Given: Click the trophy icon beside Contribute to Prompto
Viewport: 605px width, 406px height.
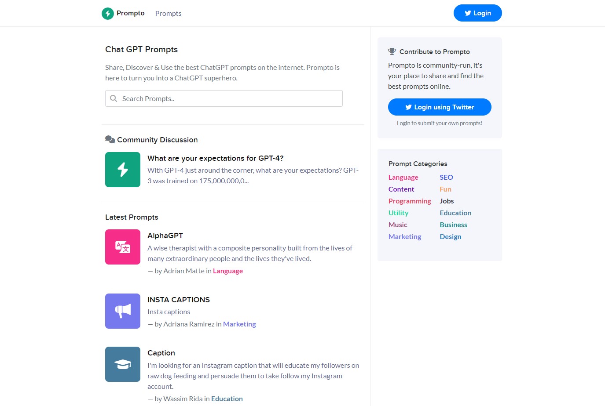Looking at the screenshot, I should pos(392,51).
